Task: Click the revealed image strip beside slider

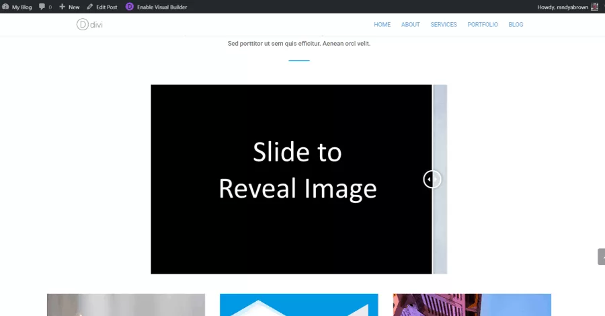Action: coord(440,180)
